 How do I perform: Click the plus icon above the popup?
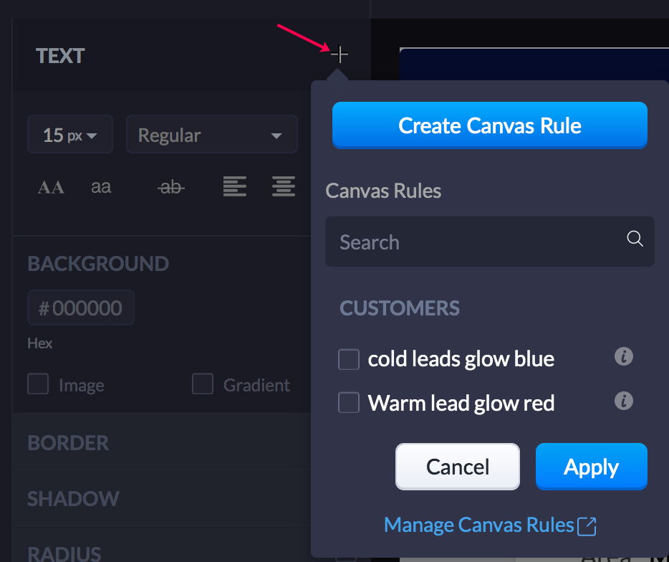pos(339,54)
